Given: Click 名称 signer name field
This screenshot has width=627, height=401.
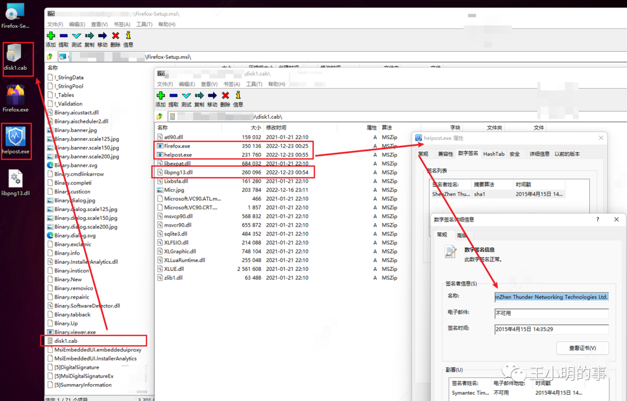Looking at the screenshot, I should (x=552, y=297).
